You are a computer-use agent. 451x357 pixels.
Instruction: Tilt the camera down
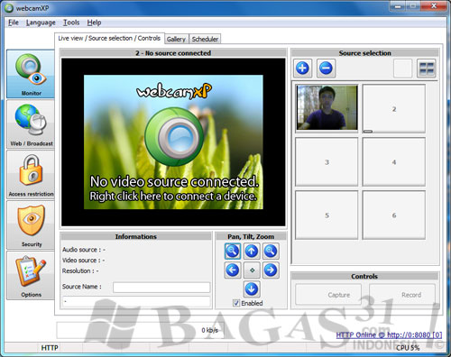[252, 289]
